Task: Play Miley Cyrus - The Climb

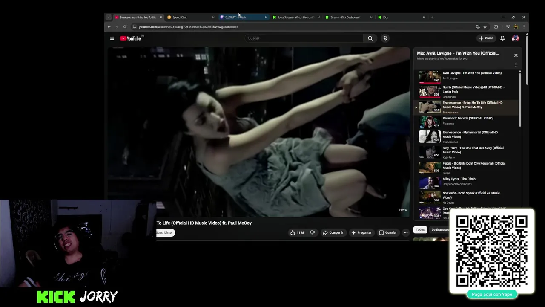Action: click(x=467, y=182)
